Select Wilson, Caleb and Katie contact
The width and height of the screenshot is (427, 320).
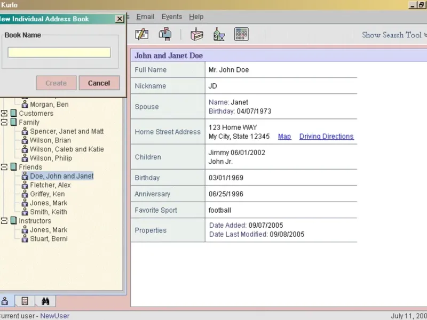(67, 149)
